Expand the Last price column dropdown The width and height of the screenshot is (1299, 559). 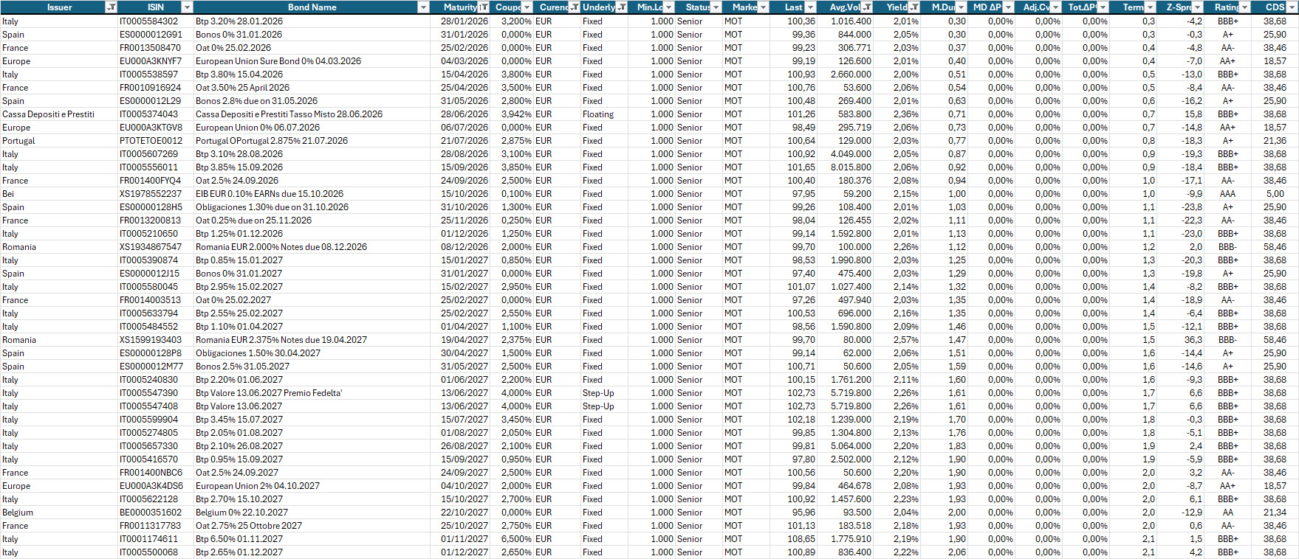(x=810, y=7)
